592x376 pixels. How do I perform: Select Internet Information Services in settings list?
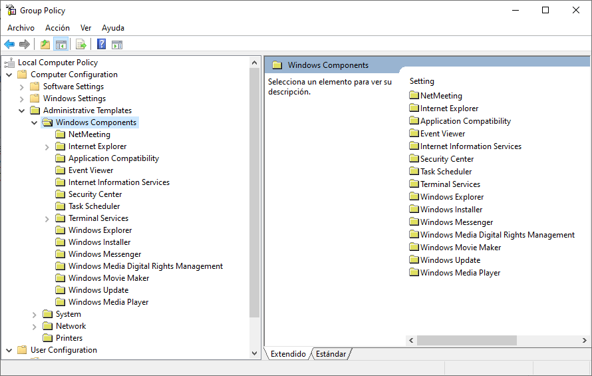click(x=470, y=146)
